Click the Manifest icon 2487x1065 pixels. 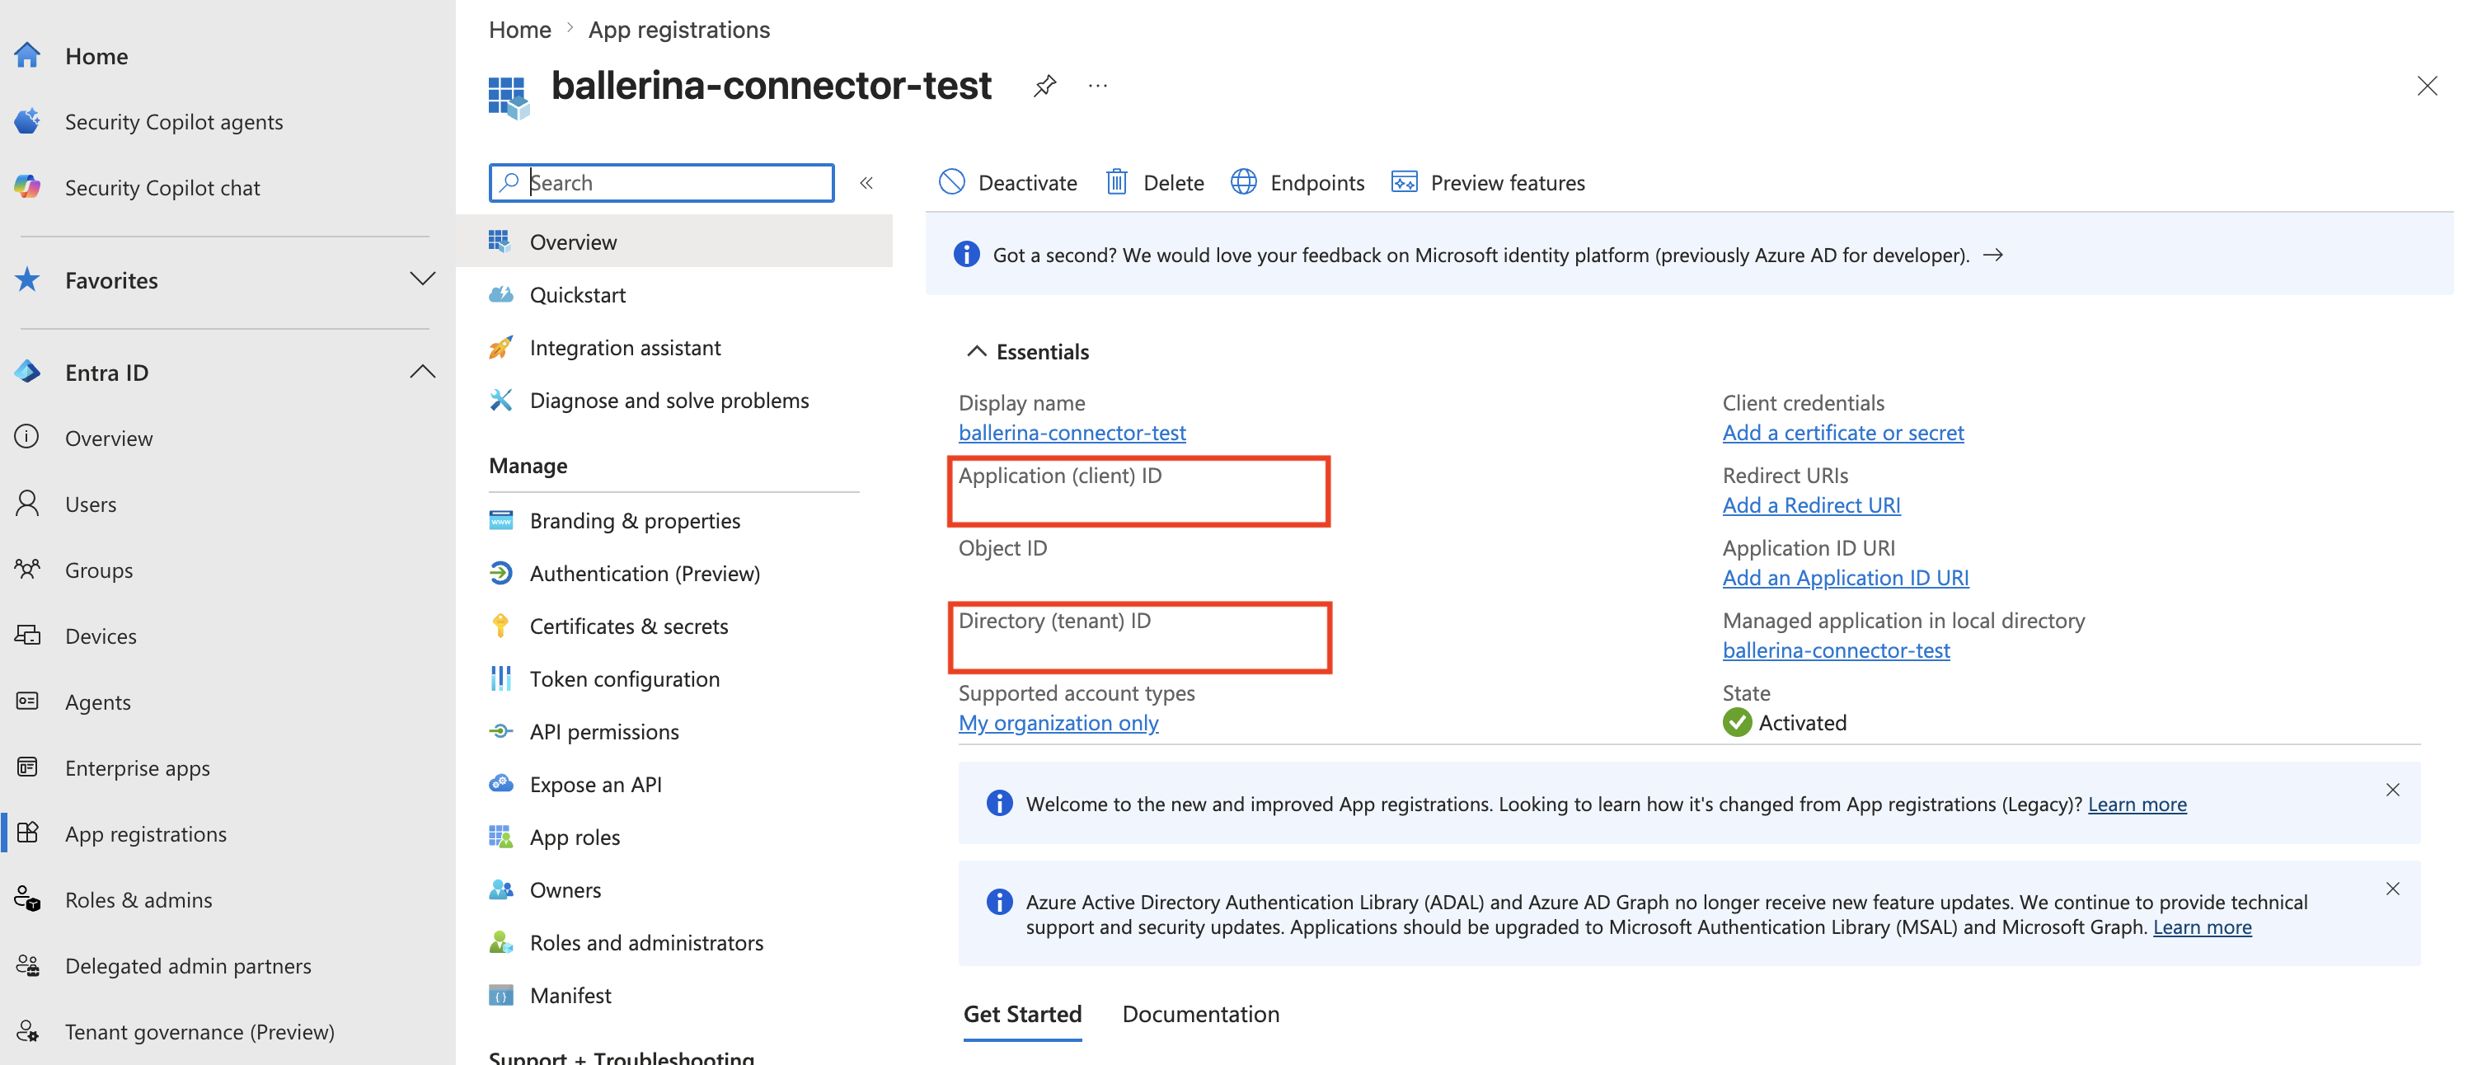pyautogui.click(x=501, y=996)
